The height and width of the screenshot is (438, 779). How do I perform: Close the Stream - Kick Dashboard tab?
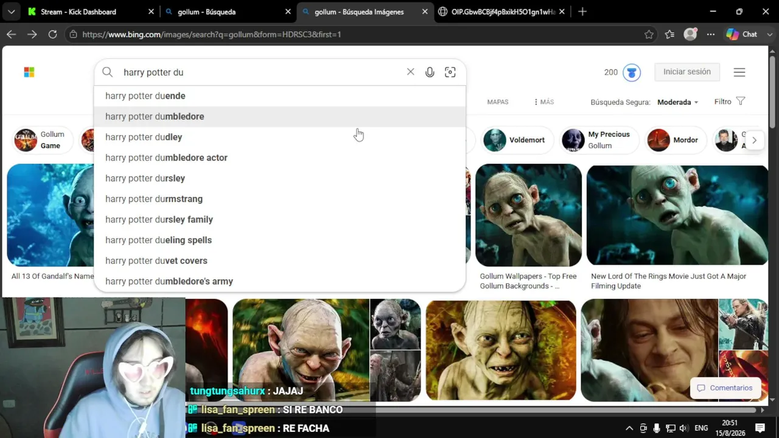[151, 12]
